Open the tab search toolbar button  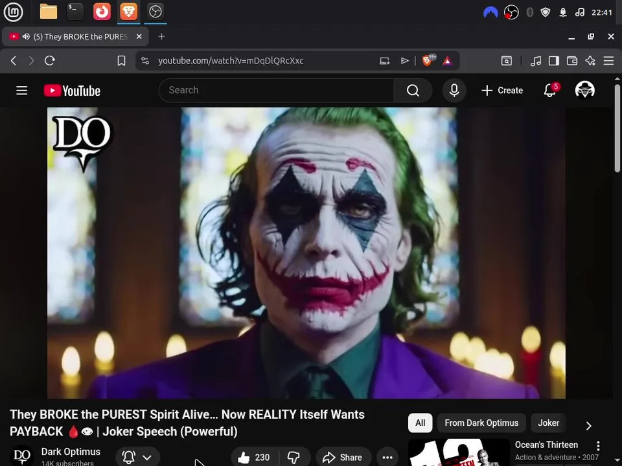click(507, 61)
